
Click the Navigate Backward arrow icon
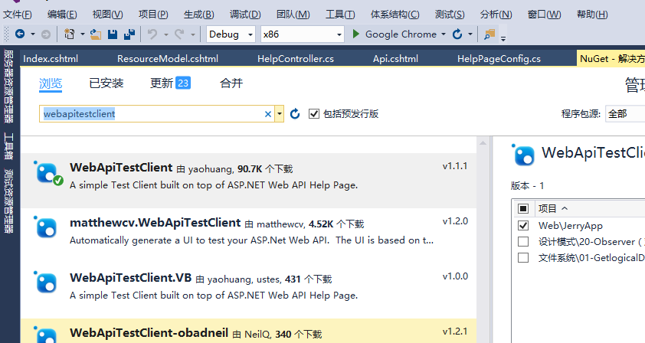pos(20,34)
